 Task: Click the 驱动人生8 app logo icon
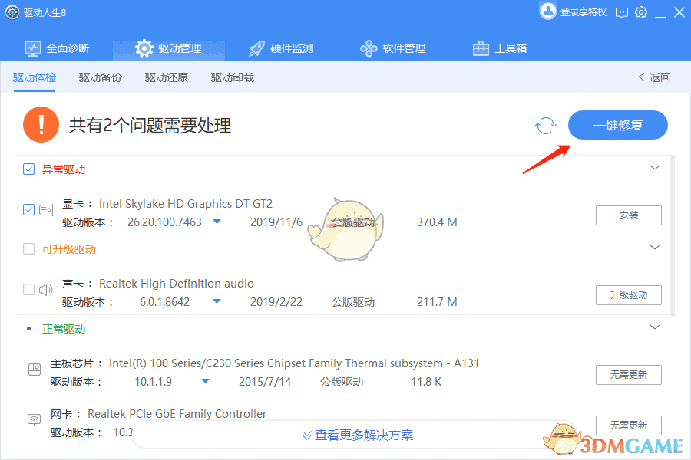click(x=12, y=12)
